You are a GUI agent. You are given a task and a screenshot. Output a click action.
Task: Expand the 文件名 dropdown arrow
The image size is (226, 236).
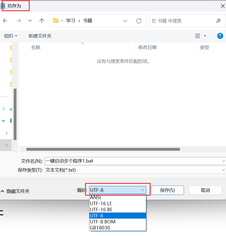coord(223,161)
